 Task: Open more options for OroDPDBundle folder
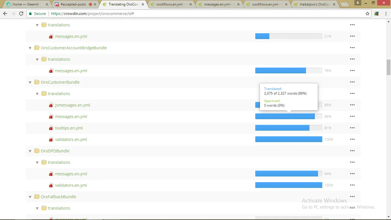352,151
